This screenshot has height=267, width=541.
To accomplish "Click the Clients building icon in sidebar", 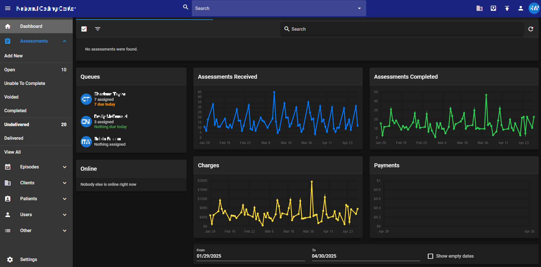I will (8, 183).
